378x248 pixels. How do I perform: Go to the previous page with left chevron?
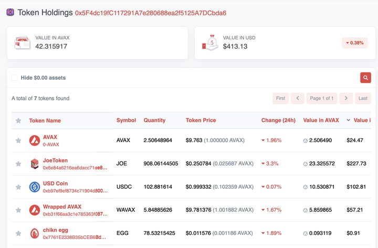(298, 98)
